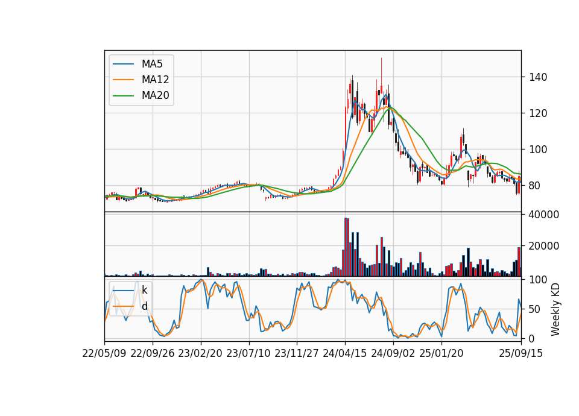Image resolution: width=579 pixels, height=416 pixels.
Task: Click the d legend label in KD panel
Action: [144, 306]
